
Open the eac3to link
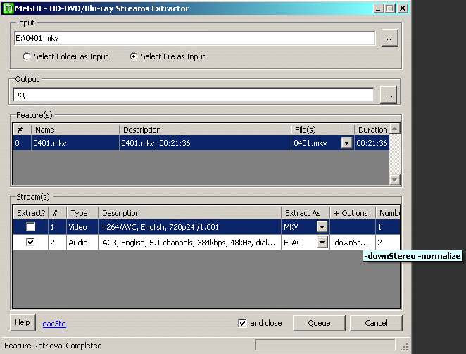point(54,324)
